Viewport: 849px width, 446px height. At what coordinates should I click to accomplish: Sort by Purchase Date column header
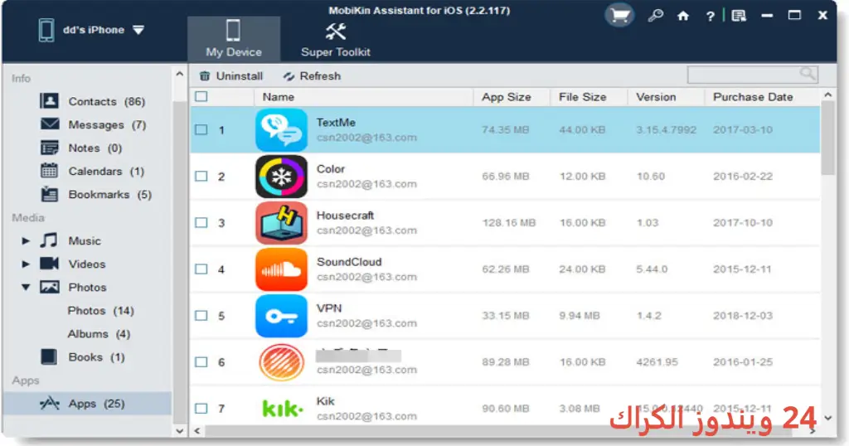point(763,97)
